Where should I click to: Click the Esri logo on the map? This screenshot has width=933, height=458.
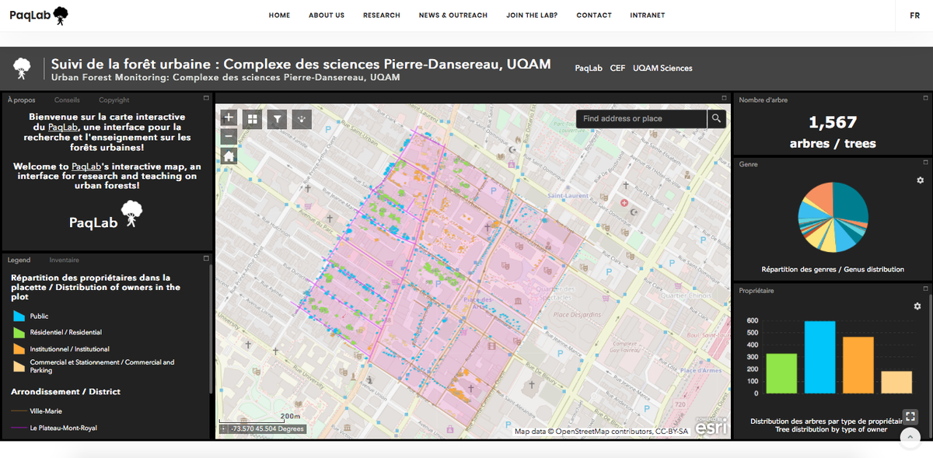(711, 426)
